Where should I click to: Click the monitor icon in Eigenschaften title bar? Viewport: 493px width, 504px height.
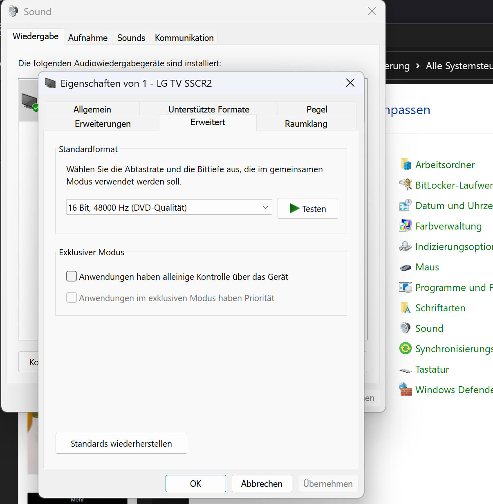tap(50, 83)
